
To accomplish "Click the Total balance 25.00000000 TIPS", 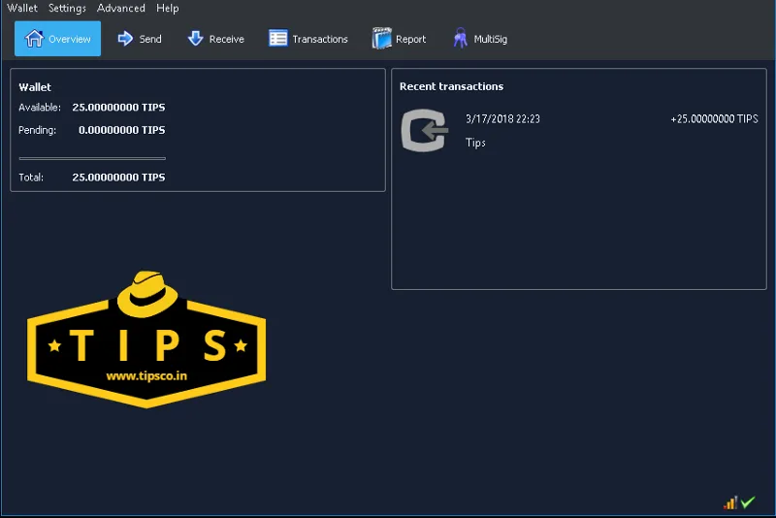I will [x=118, y=178].
